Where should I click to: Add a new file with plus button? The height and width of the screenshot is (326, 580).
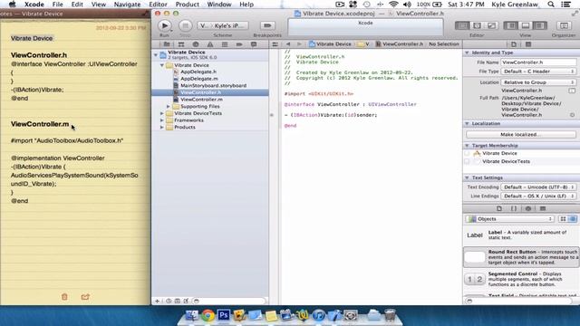pos(157,301)
